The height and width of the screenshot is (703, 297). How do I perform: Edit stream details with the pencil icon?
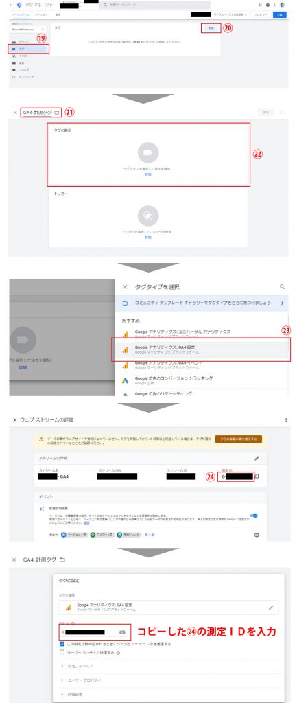257,458
